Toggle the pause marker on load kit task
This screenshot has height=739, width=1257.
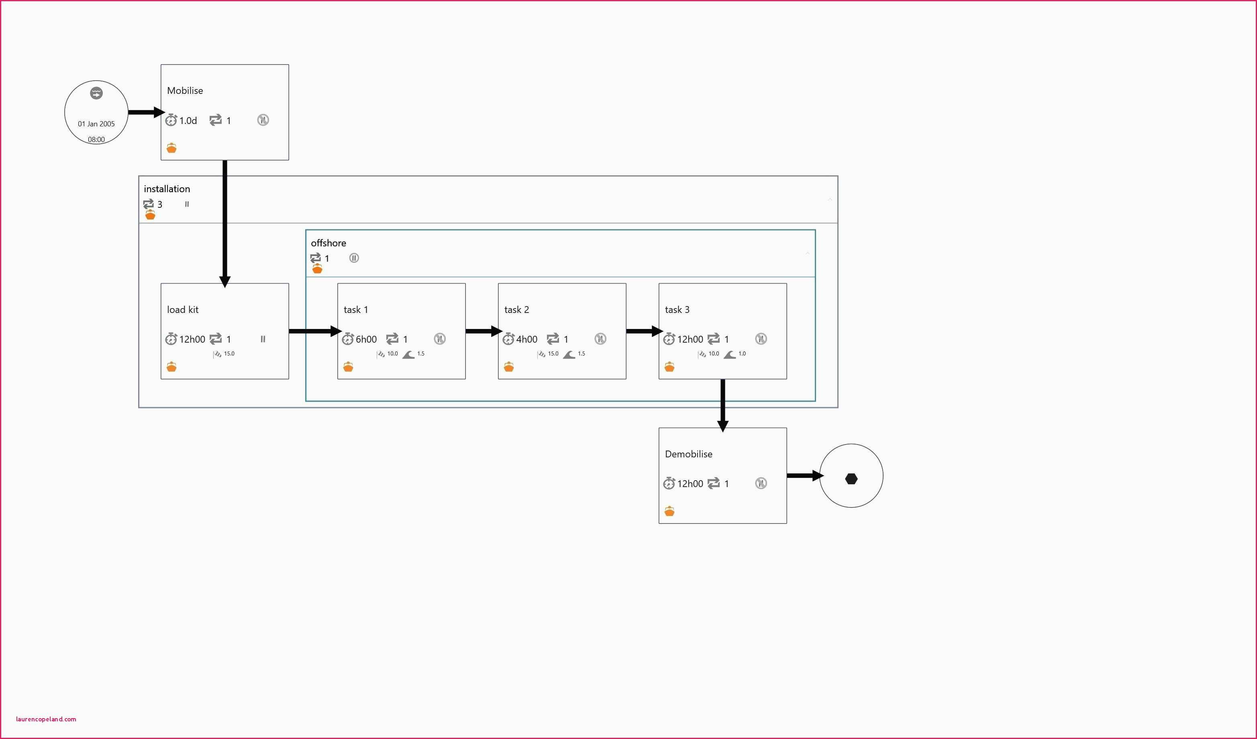pos(263,339)
